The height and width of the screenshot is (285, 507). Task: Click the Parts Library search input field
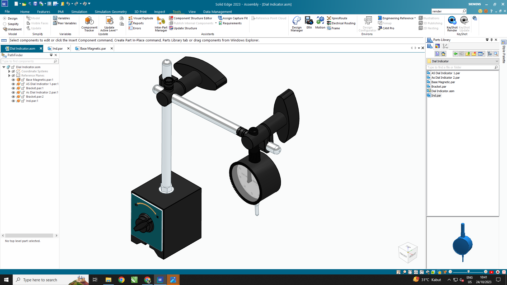point(460,67)
